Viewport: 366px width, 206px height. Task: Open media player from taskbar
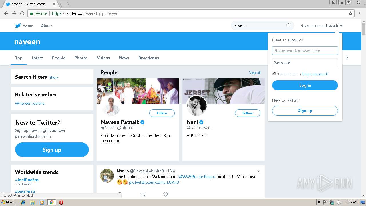(x=42, y=202)
